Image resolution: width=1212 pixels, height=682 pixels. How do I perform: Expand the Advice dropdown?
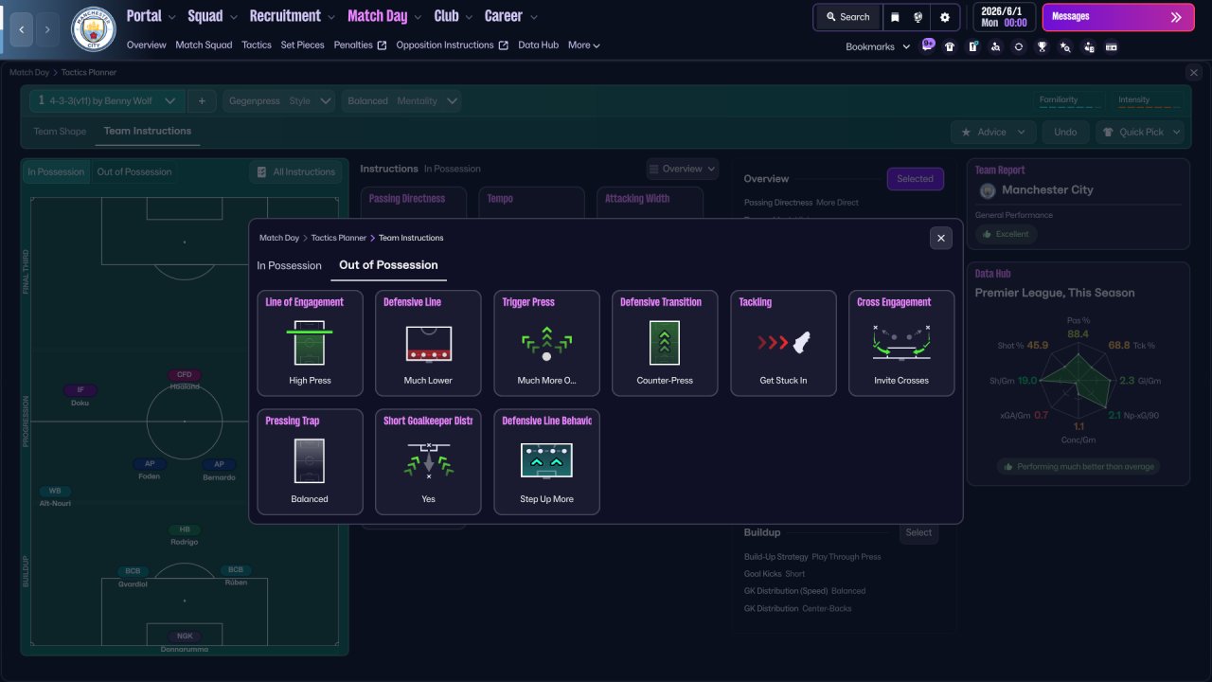(x=993, y=132)
